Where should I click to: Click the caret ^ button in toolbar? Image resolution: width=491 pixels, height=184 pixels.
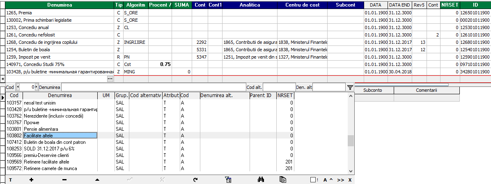tap(330, 180)
